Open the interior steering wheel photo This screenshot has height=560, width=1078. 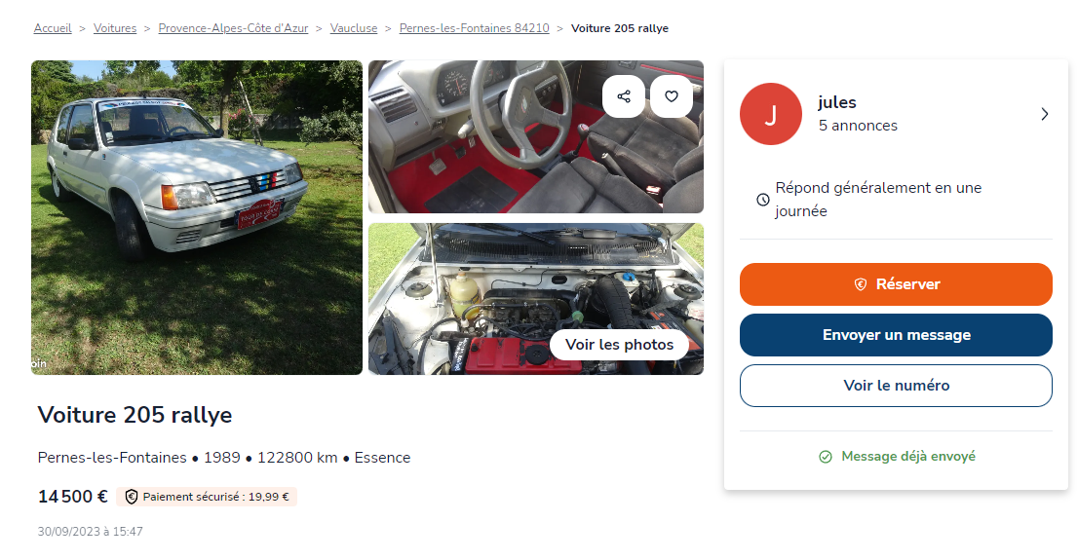tap(535, 136)
